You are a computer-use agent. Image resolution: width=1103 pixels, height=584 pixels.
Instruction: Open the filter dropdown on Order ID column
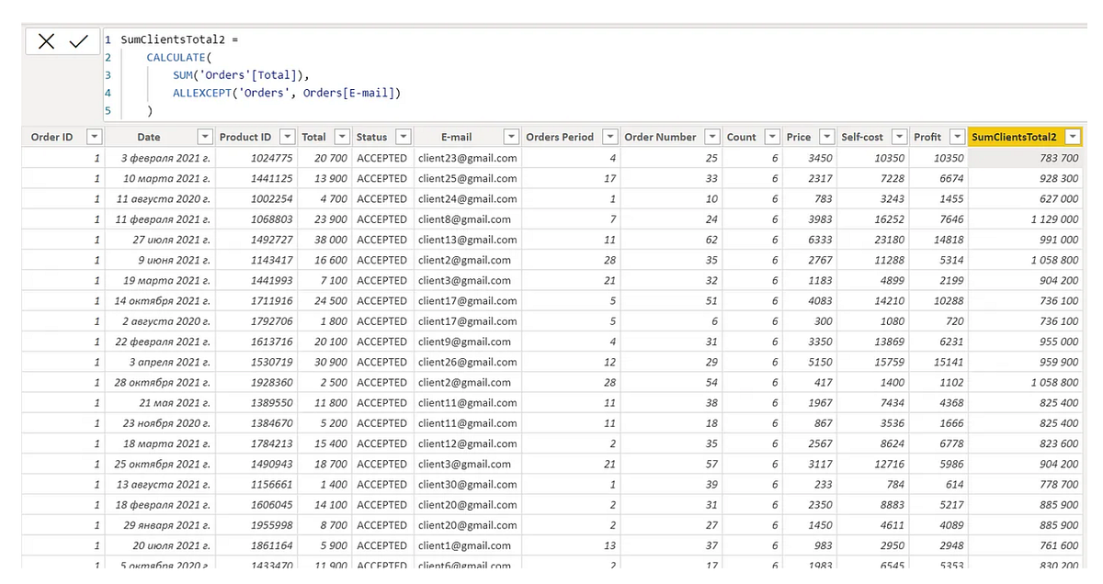pos(93,136)
